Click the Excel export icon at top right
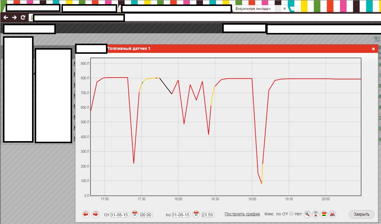Screen dimensions: 381x224 376,39
